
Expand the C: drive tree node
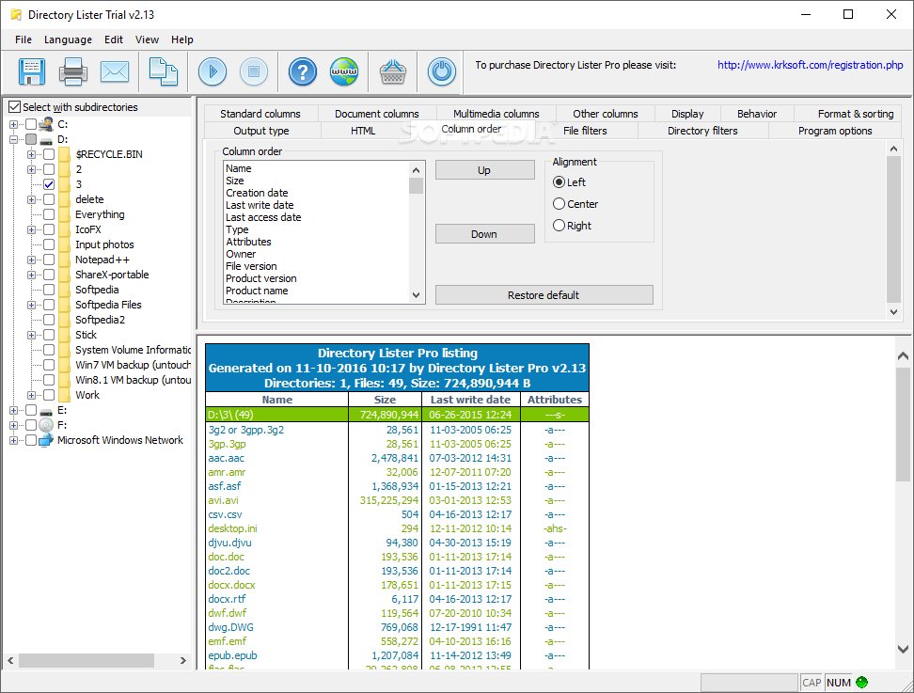click(13, 124)
